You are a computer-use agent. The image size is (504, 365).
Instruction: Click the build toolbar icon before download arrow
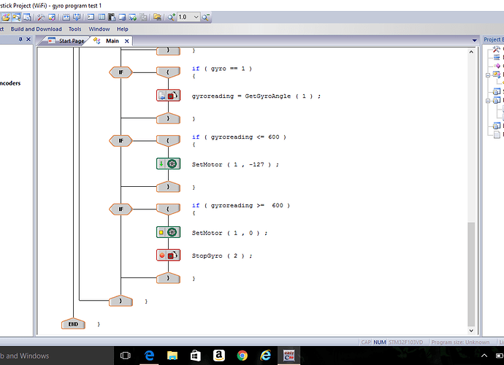coord(66,17)
